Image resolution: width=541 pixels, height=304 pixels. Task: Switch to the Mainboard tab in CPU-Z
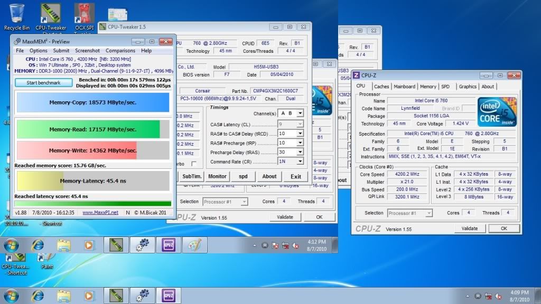404,87
